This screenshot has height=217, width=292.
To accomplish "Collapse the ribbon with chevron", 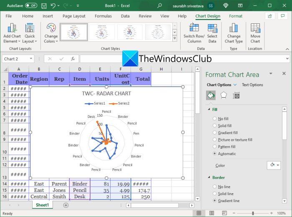I will (x=287, y=49).
